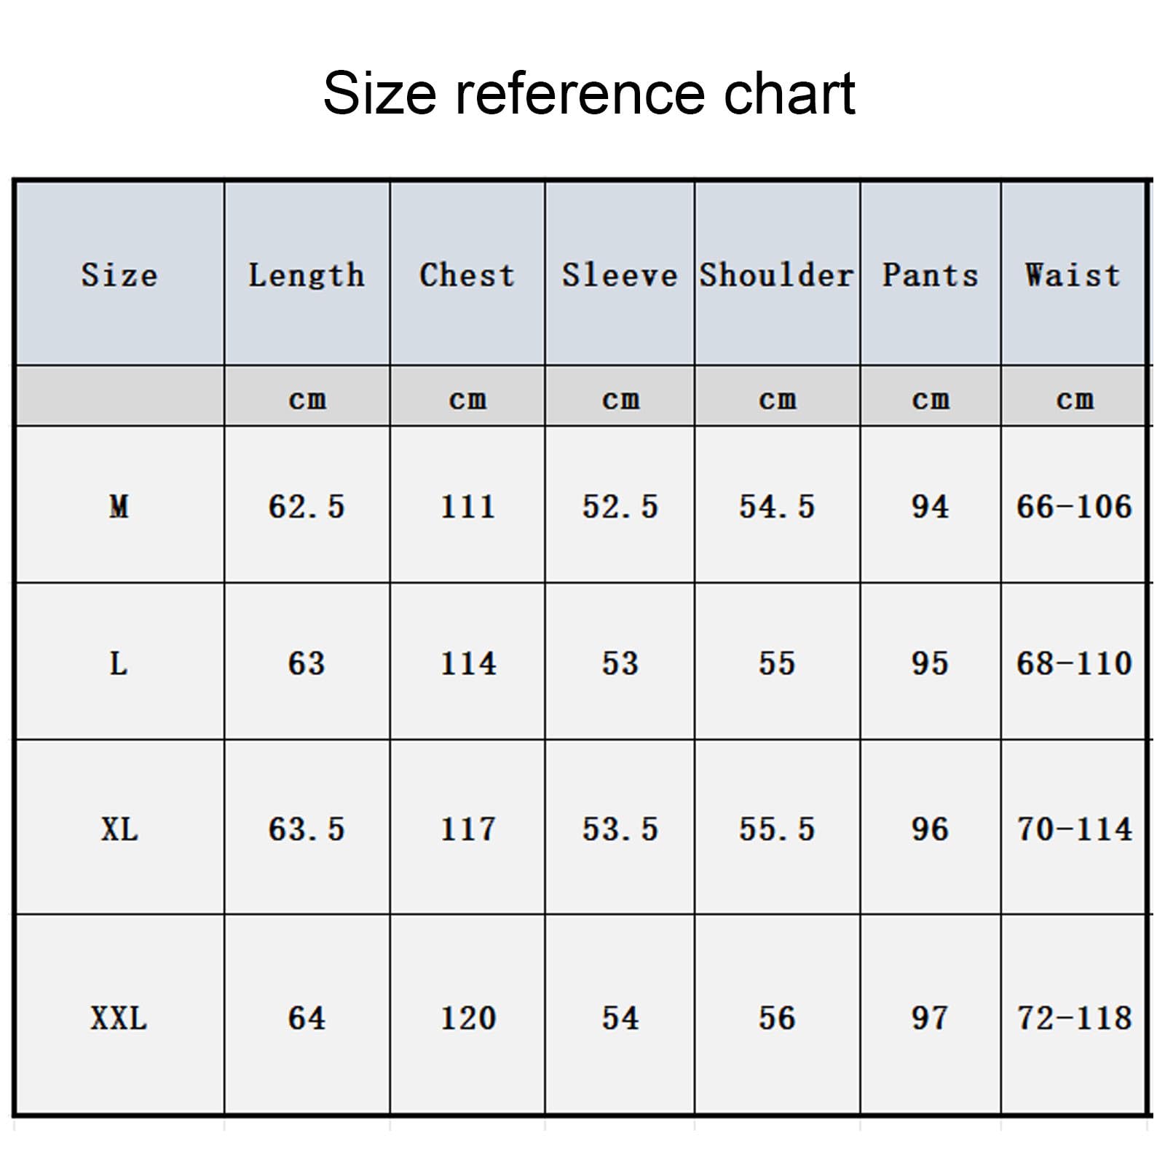Click the L size row label
Screen dimensions: 1165x1165
coord(119,663)
